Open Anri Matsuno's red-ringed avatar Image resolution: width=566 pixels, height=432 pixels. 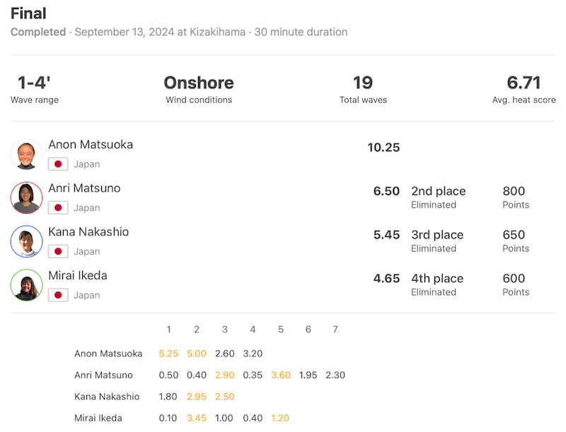[x=26, y=197]
